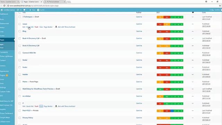Open the Book A Discovery Call published page title
The height and width of the screenshot is (125, 222).
[x=31, y=45]
